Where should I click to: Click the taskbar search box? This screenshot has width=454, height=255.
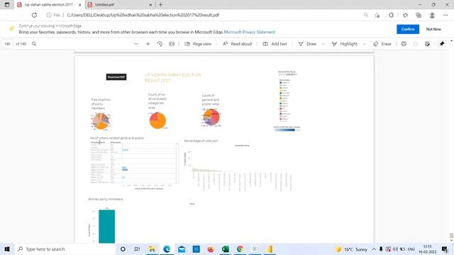65,249
